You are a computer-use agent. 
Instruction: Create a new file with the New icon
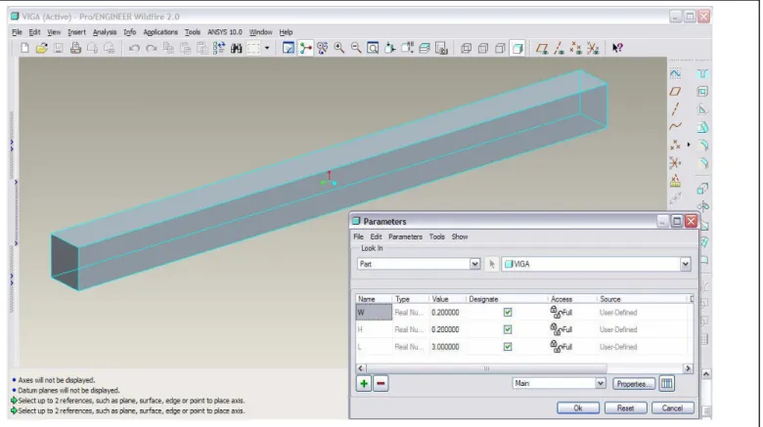click(x=24, y=48)
